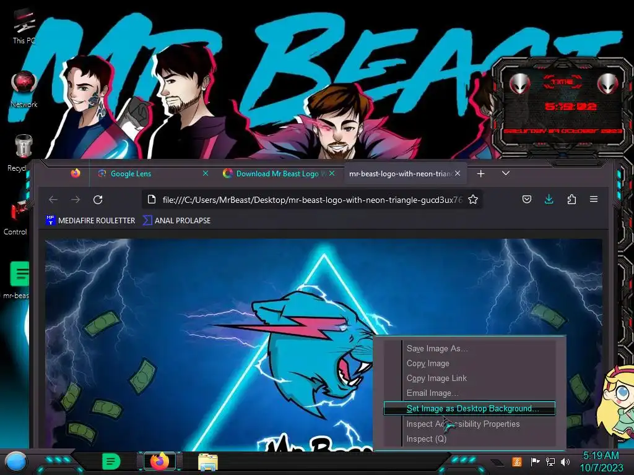634x475 pixels.
Task: Click the volume speaker tray icon
Action: (x=565, y=461)
